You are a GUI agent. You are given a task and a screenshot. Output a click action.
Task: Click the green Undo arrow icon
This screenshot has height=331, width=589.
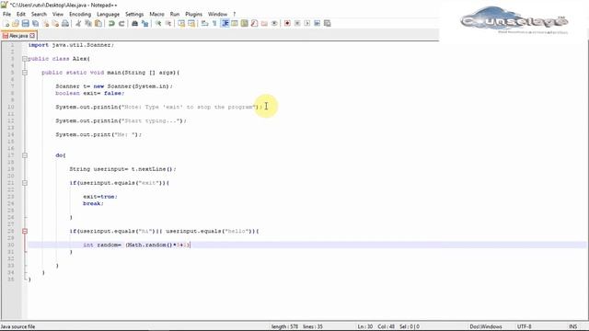tap(111, 23)
